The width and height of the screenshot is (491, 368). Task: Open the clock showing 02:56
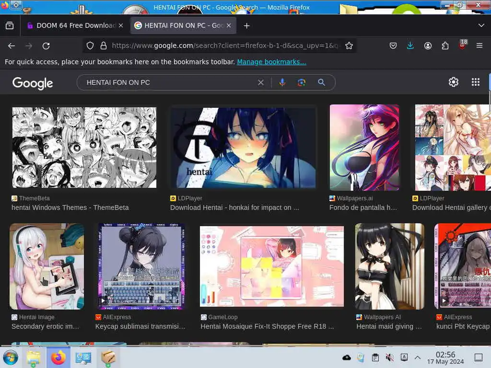(445, 357)
